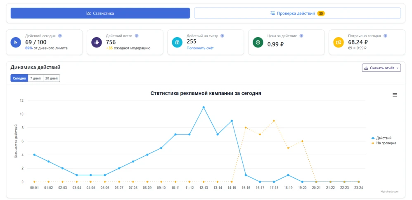Select the Сегодня period
Viewport: 412px width, 200px height.
point(19,78)
